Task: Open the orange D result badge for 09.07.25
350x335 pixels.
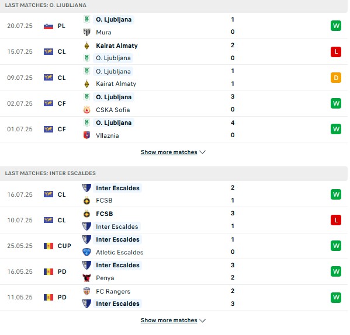Action: [x=336, y=78]
